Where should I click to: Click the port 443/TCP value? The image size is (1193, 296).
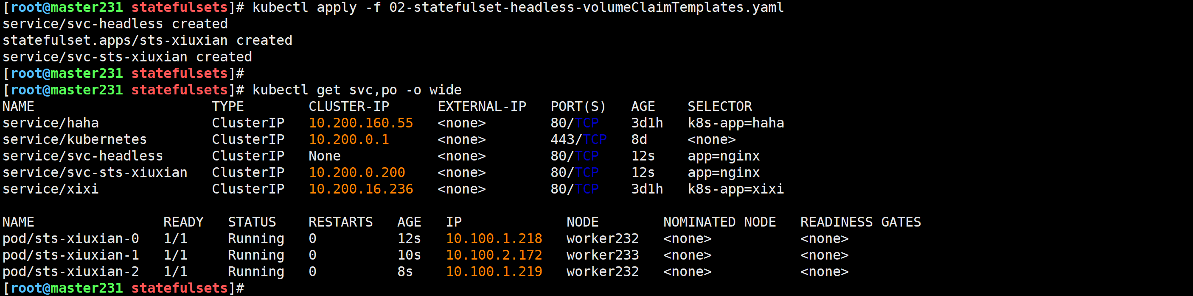tap(578, 139)
